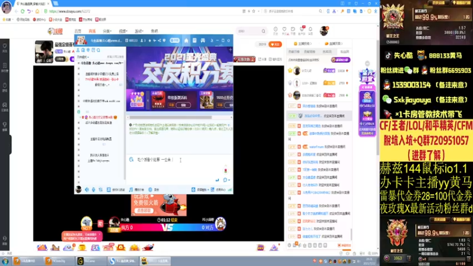473x266 pixels.
Task: Open the message bell icon on the Douyu header
Action: [x=310, y=30]
